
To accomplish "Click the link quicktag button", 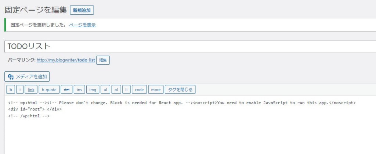I will pyautogui.click(x=31, y=90).
